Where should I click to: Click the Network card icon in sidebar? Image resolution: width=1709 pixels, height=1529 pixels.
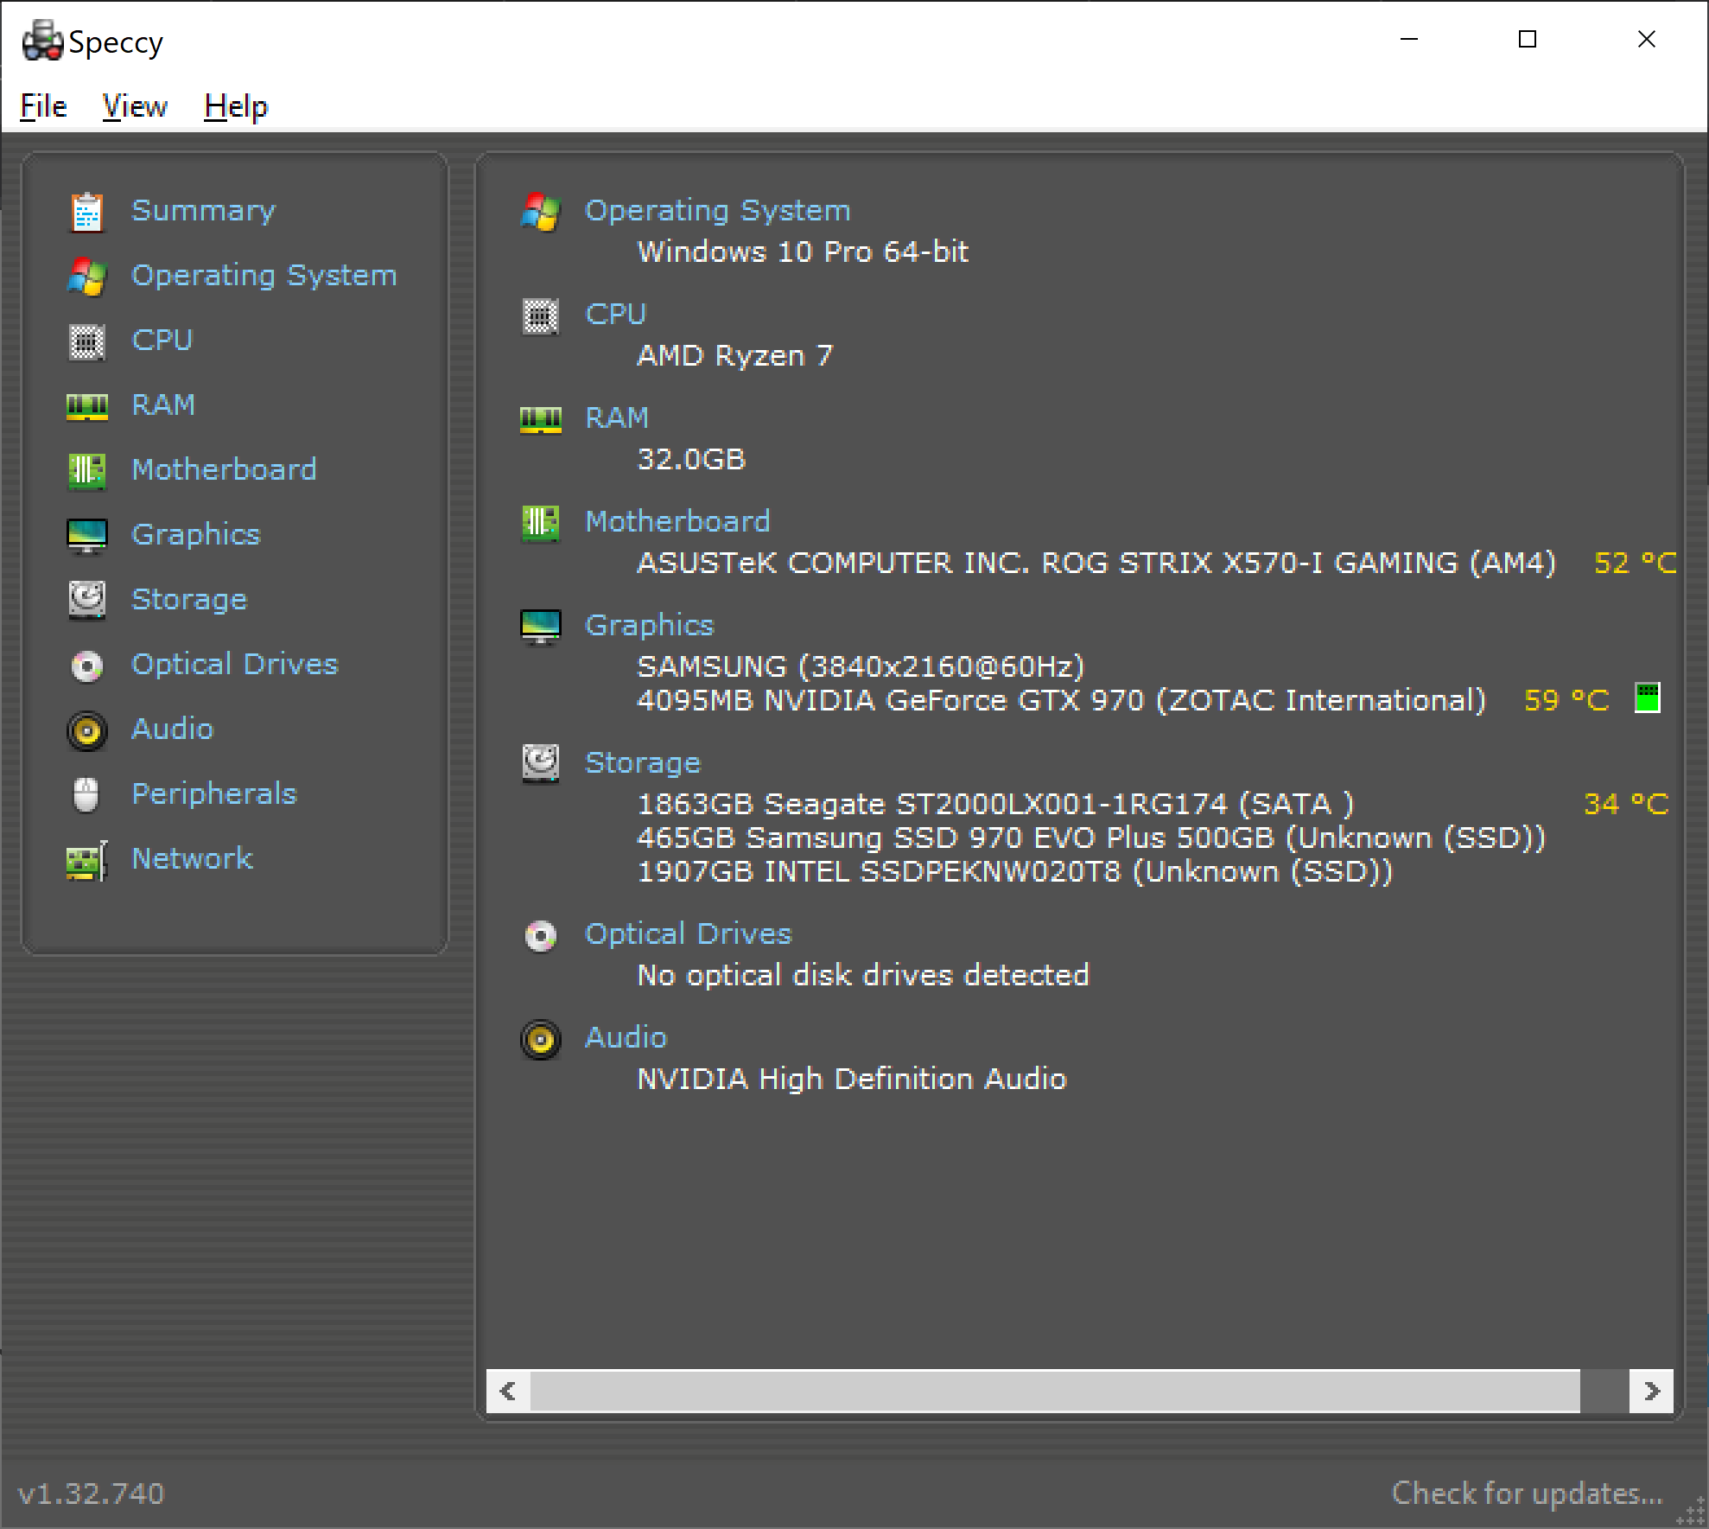86,860
